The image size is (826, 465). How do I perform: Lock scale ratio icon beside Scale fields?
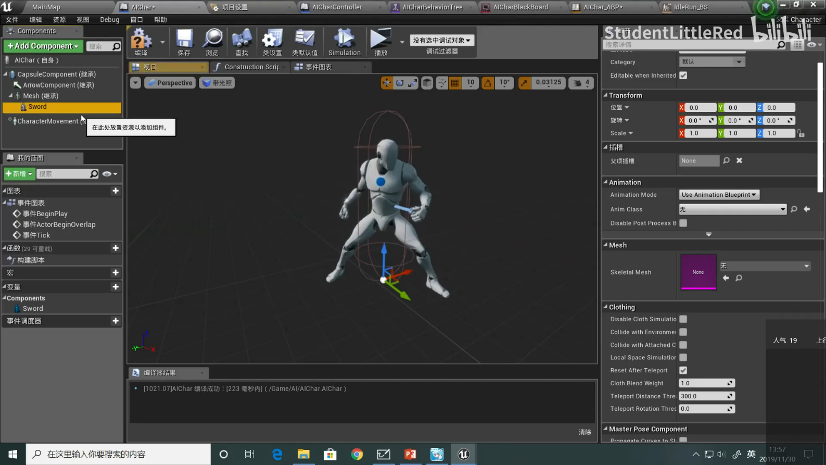[x=801, y=133]
